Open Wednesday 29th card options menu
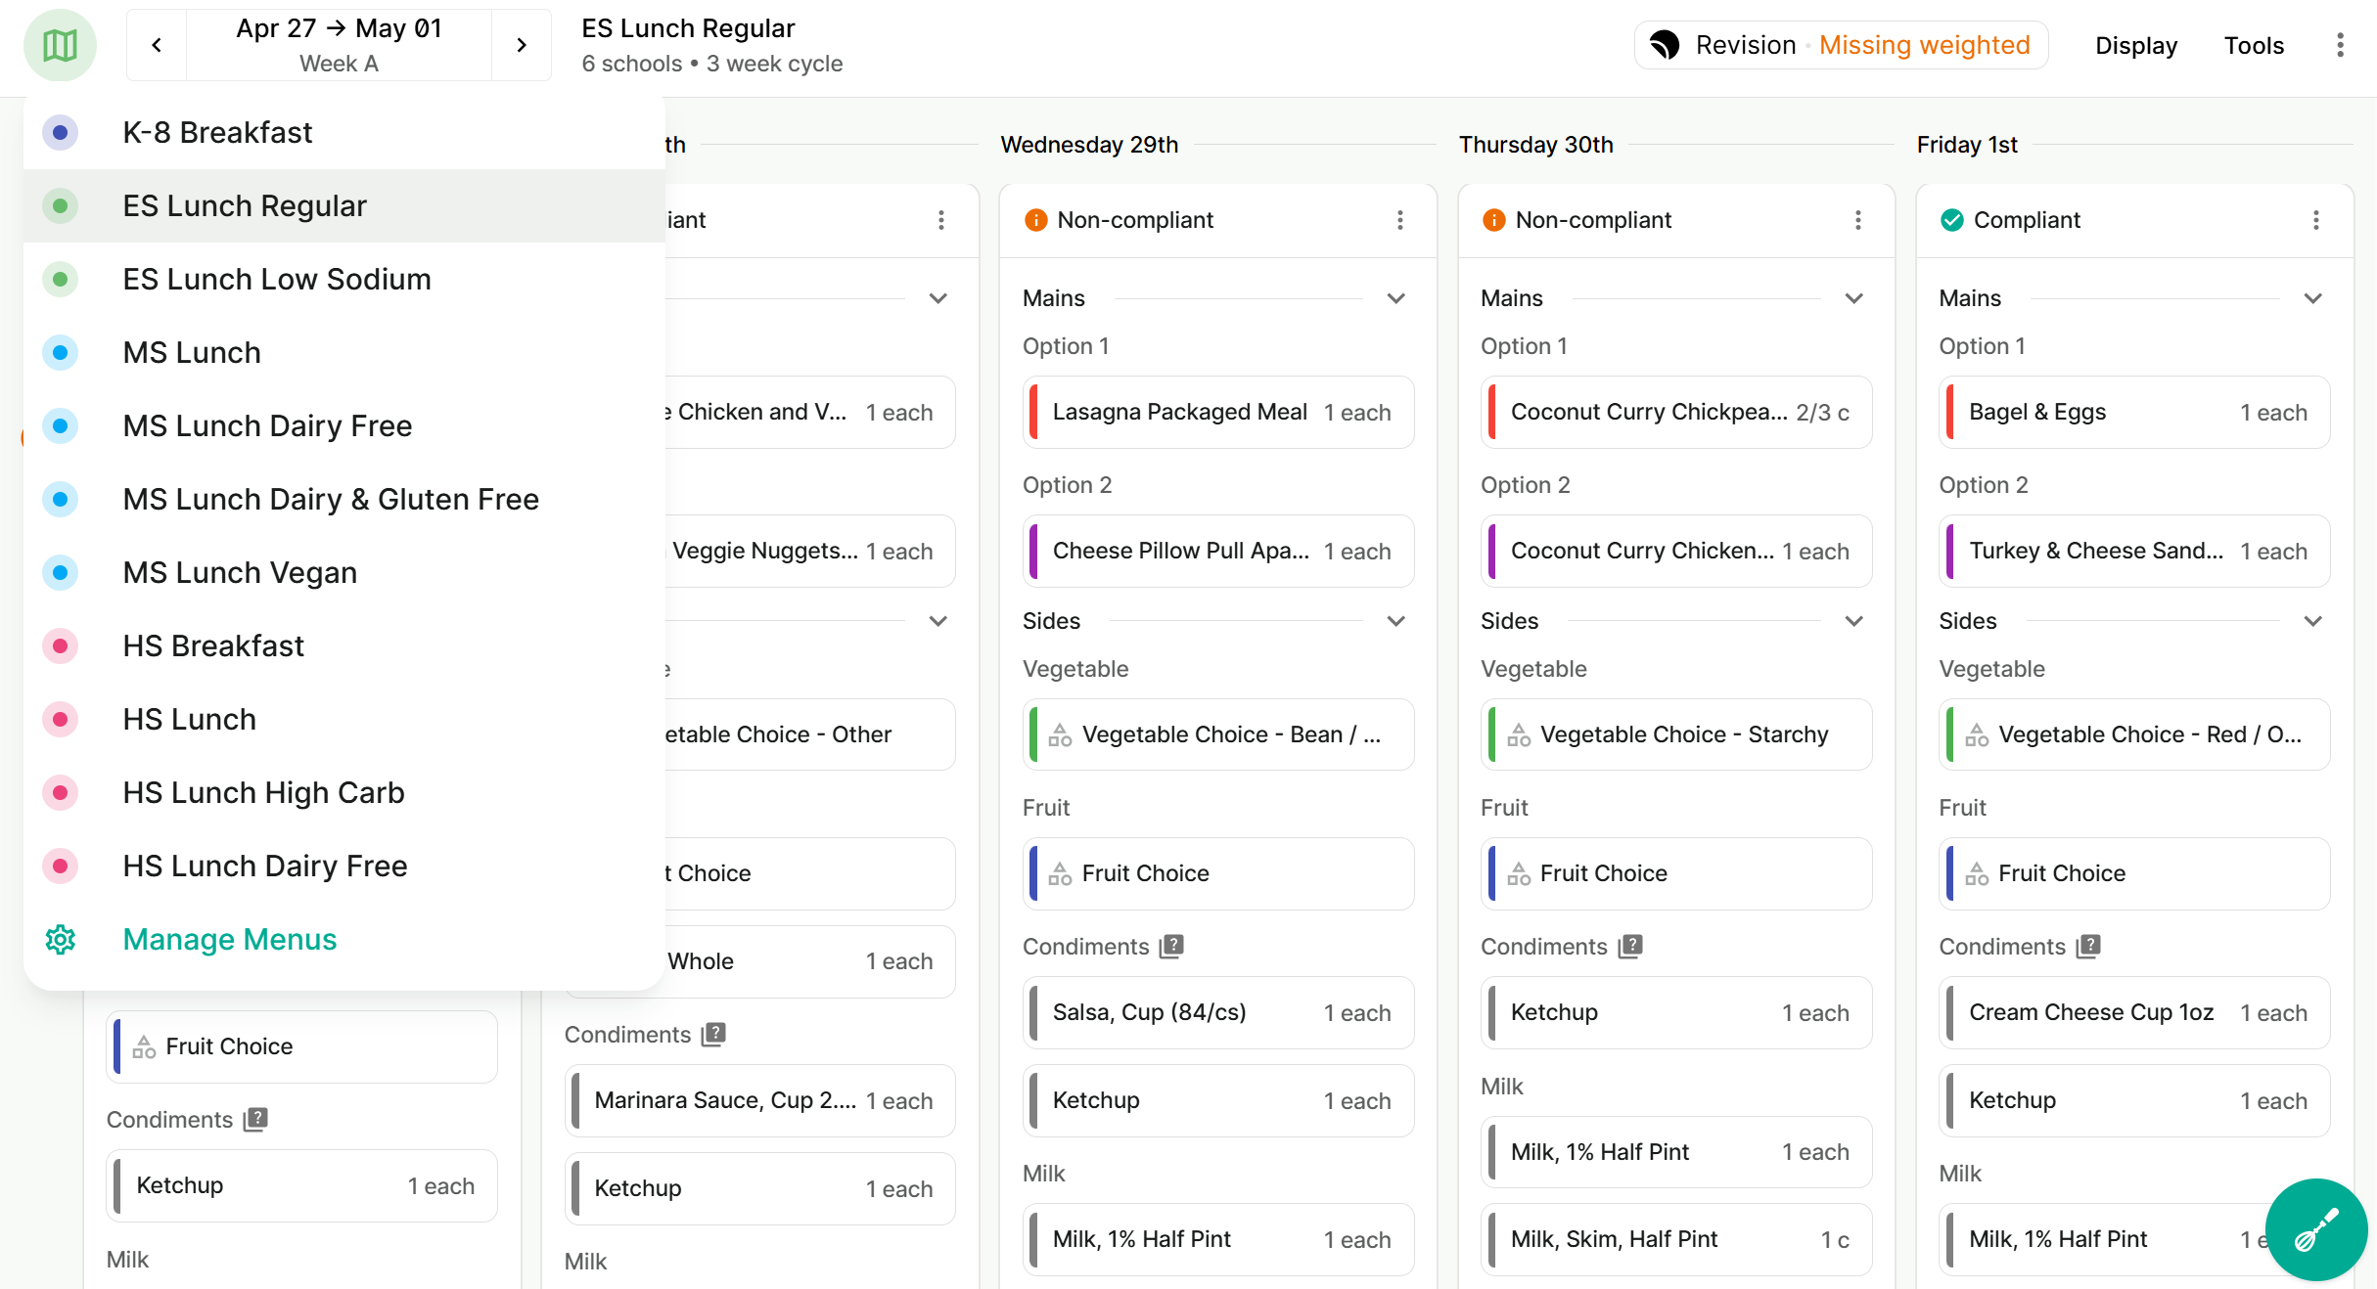 point(1399,220)
